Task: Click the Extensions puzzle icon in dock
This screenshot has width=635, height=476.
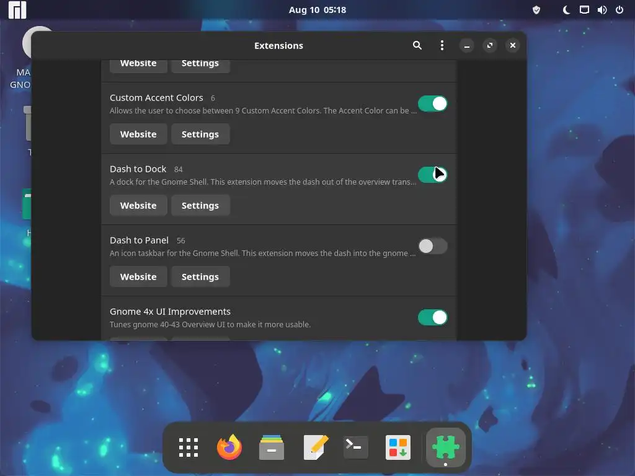Action: pos(445,447)
